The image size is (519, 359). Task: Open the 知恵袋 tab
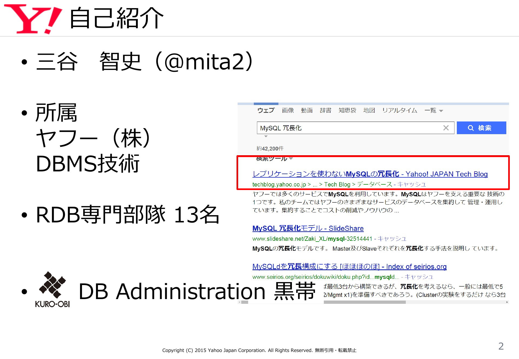click(x=347, y=110)
